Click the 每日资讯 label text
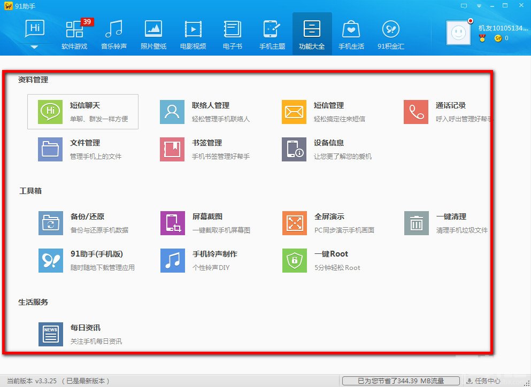The height and width of the screenshot is (387, 531). 86,328
